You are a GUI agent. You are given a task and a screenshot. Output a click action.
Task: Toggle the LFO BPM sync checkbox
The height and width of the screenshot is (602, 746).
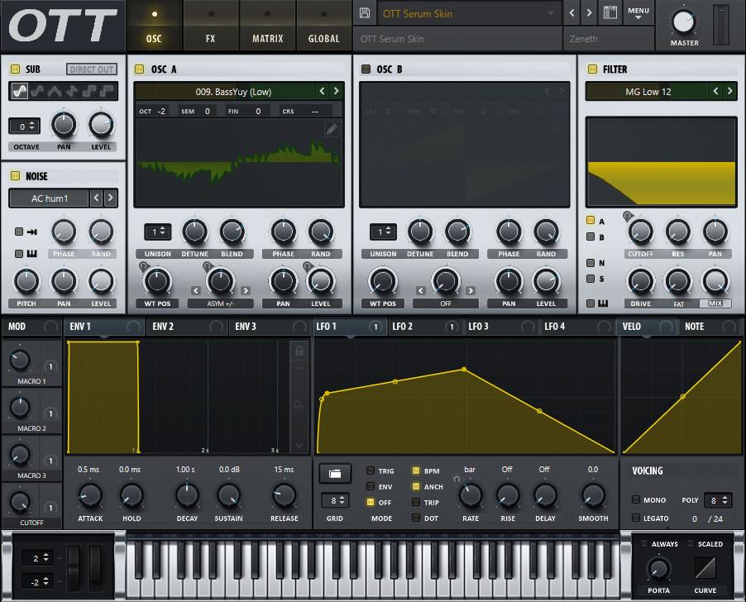pyautogui.click(x=416, y=471)
